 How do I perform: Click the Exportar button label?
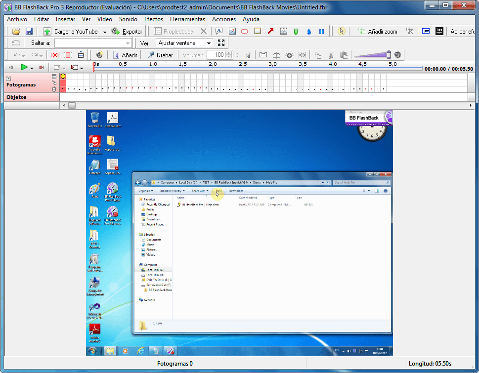[x=132, y=32]
